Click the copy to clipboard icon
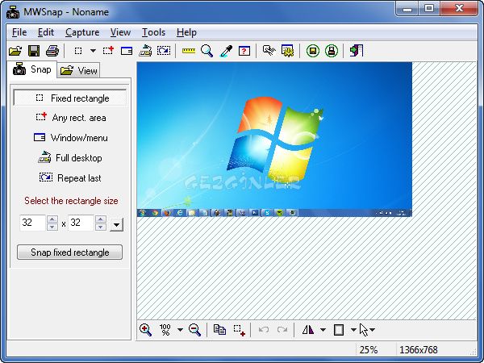The image size is (484, 363). tap(219, 329)
